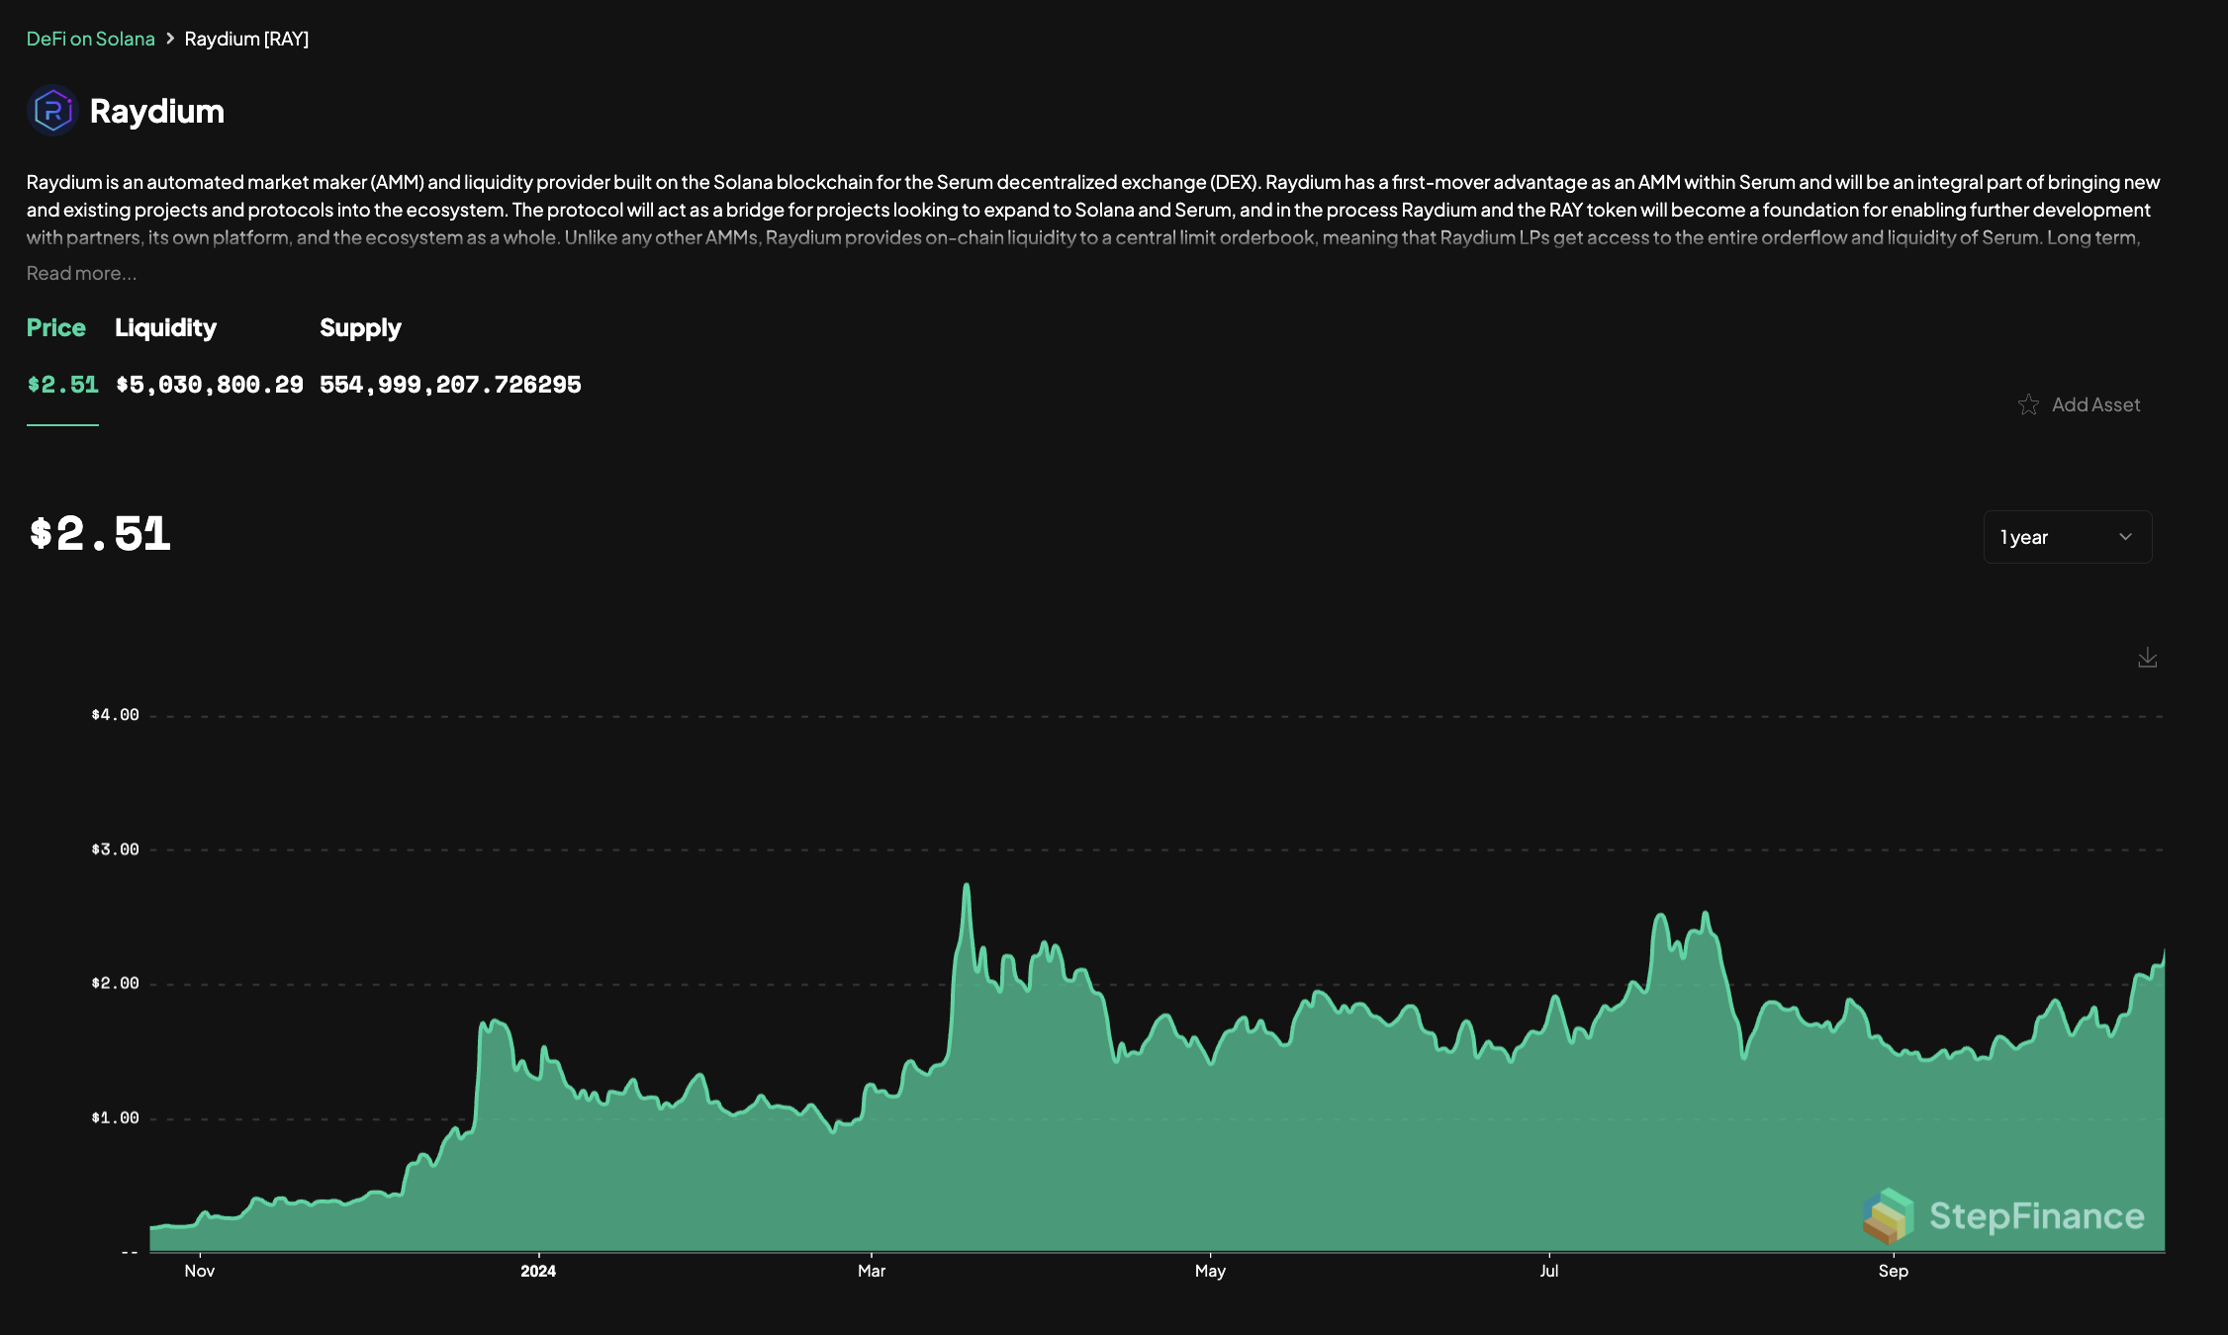Click the dropdown chevron arrow in timeframe selector
2228x1335 pixels.
click(x=2125, y=537)
